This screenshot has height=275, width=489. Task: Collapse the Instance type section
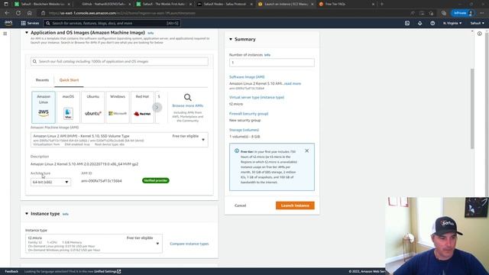(x=27, y=214)
